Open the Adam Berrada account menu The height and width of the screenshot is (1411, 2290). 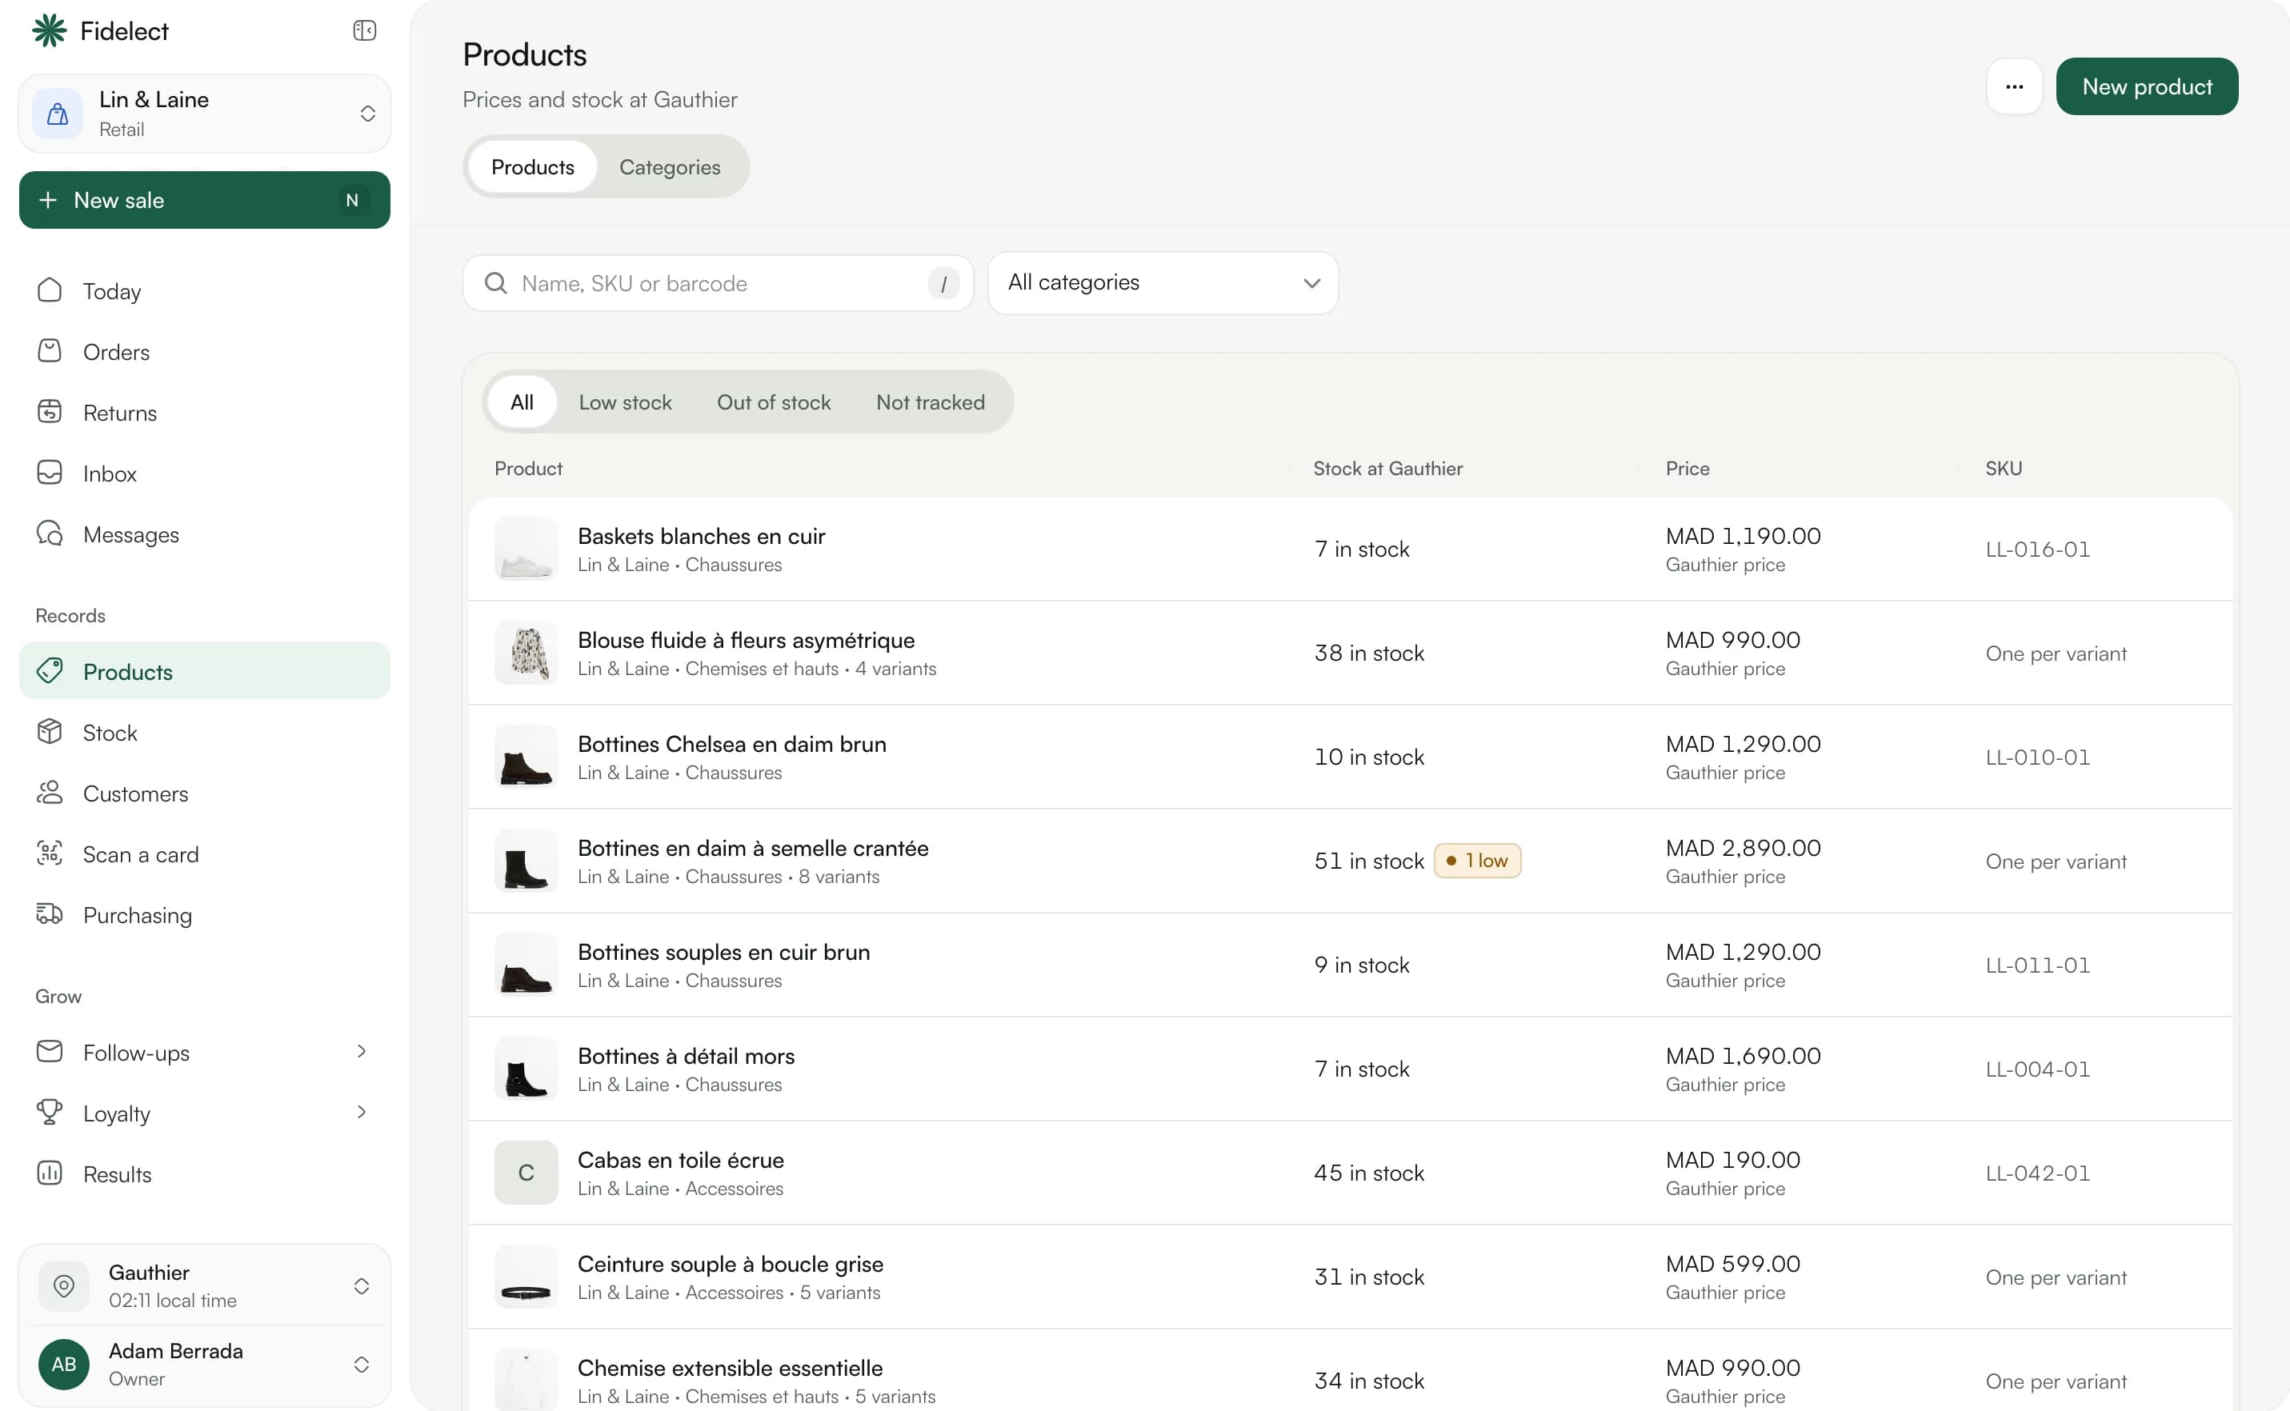[x=205, y=1365]
